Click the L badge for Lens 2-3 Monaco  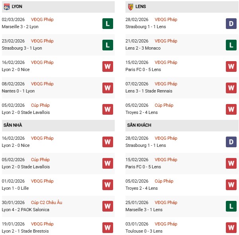(231, 45)
